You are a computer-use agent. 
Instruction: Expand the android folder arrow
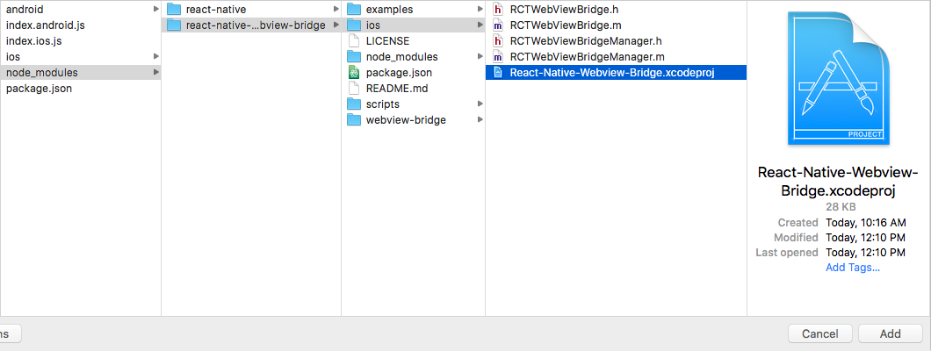tap(156, 10)
